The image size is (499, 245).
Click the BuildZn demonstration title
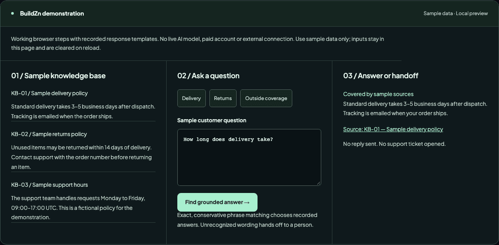coord(52,13)
